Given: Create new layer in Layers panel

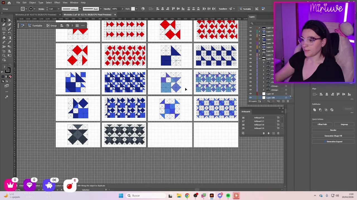Looking at the screenshot, I should point(283,101).
